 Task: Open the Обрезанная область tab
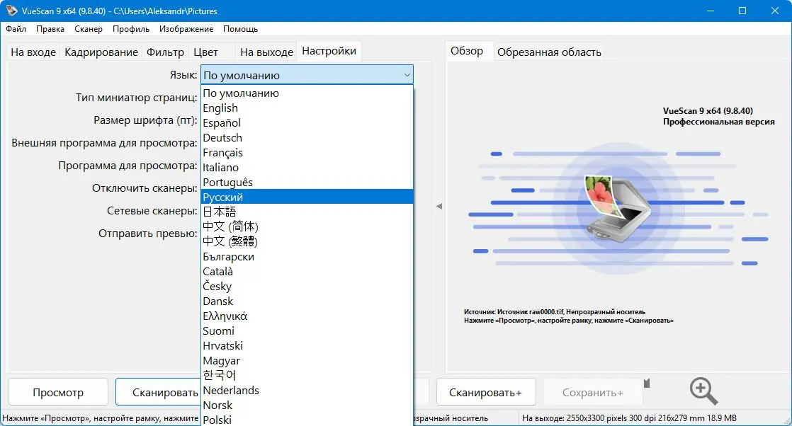pos(549,52)
